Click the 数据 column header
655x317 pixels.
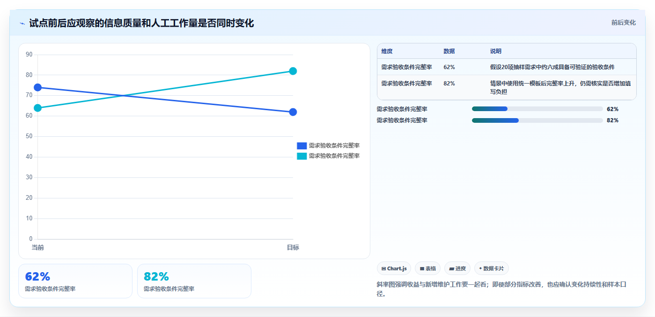[449, 51]
